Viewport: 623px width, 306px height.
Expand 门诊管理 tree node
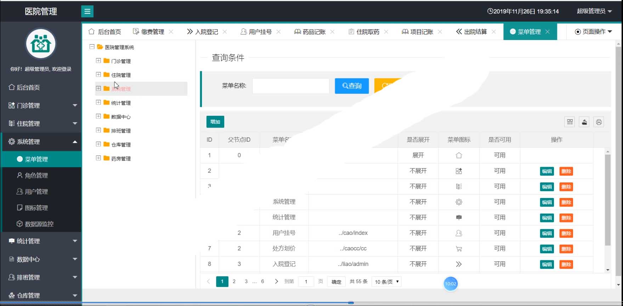98,61
